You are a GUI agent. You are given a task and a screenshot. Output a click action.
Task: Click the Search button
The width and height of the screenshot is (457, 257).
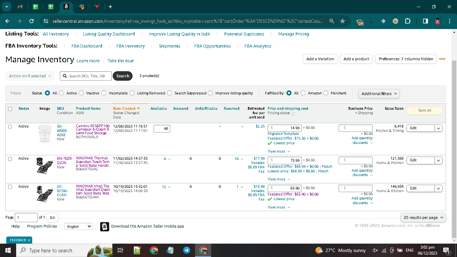[123, 76]
